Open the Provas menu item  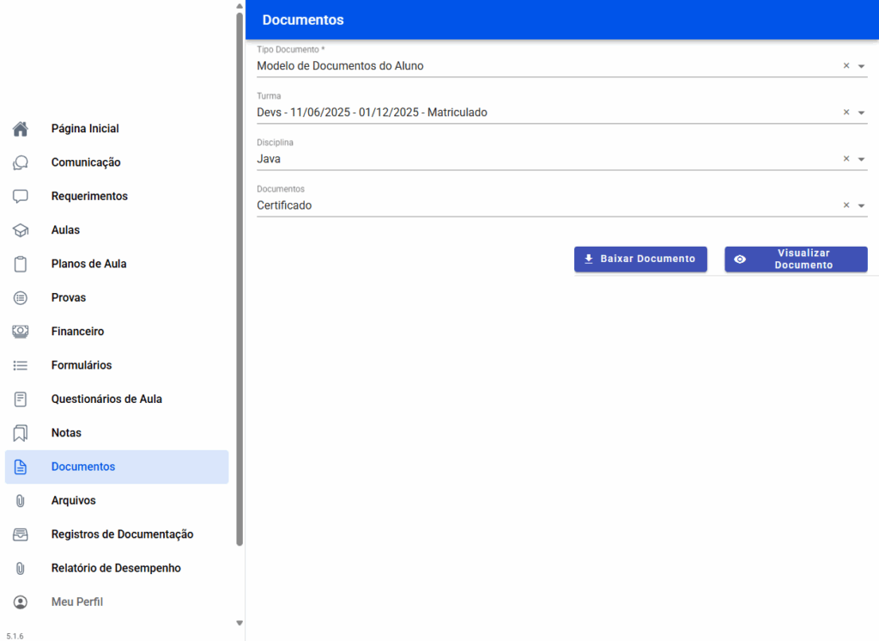pyautogui.click(x=69, y=297)
